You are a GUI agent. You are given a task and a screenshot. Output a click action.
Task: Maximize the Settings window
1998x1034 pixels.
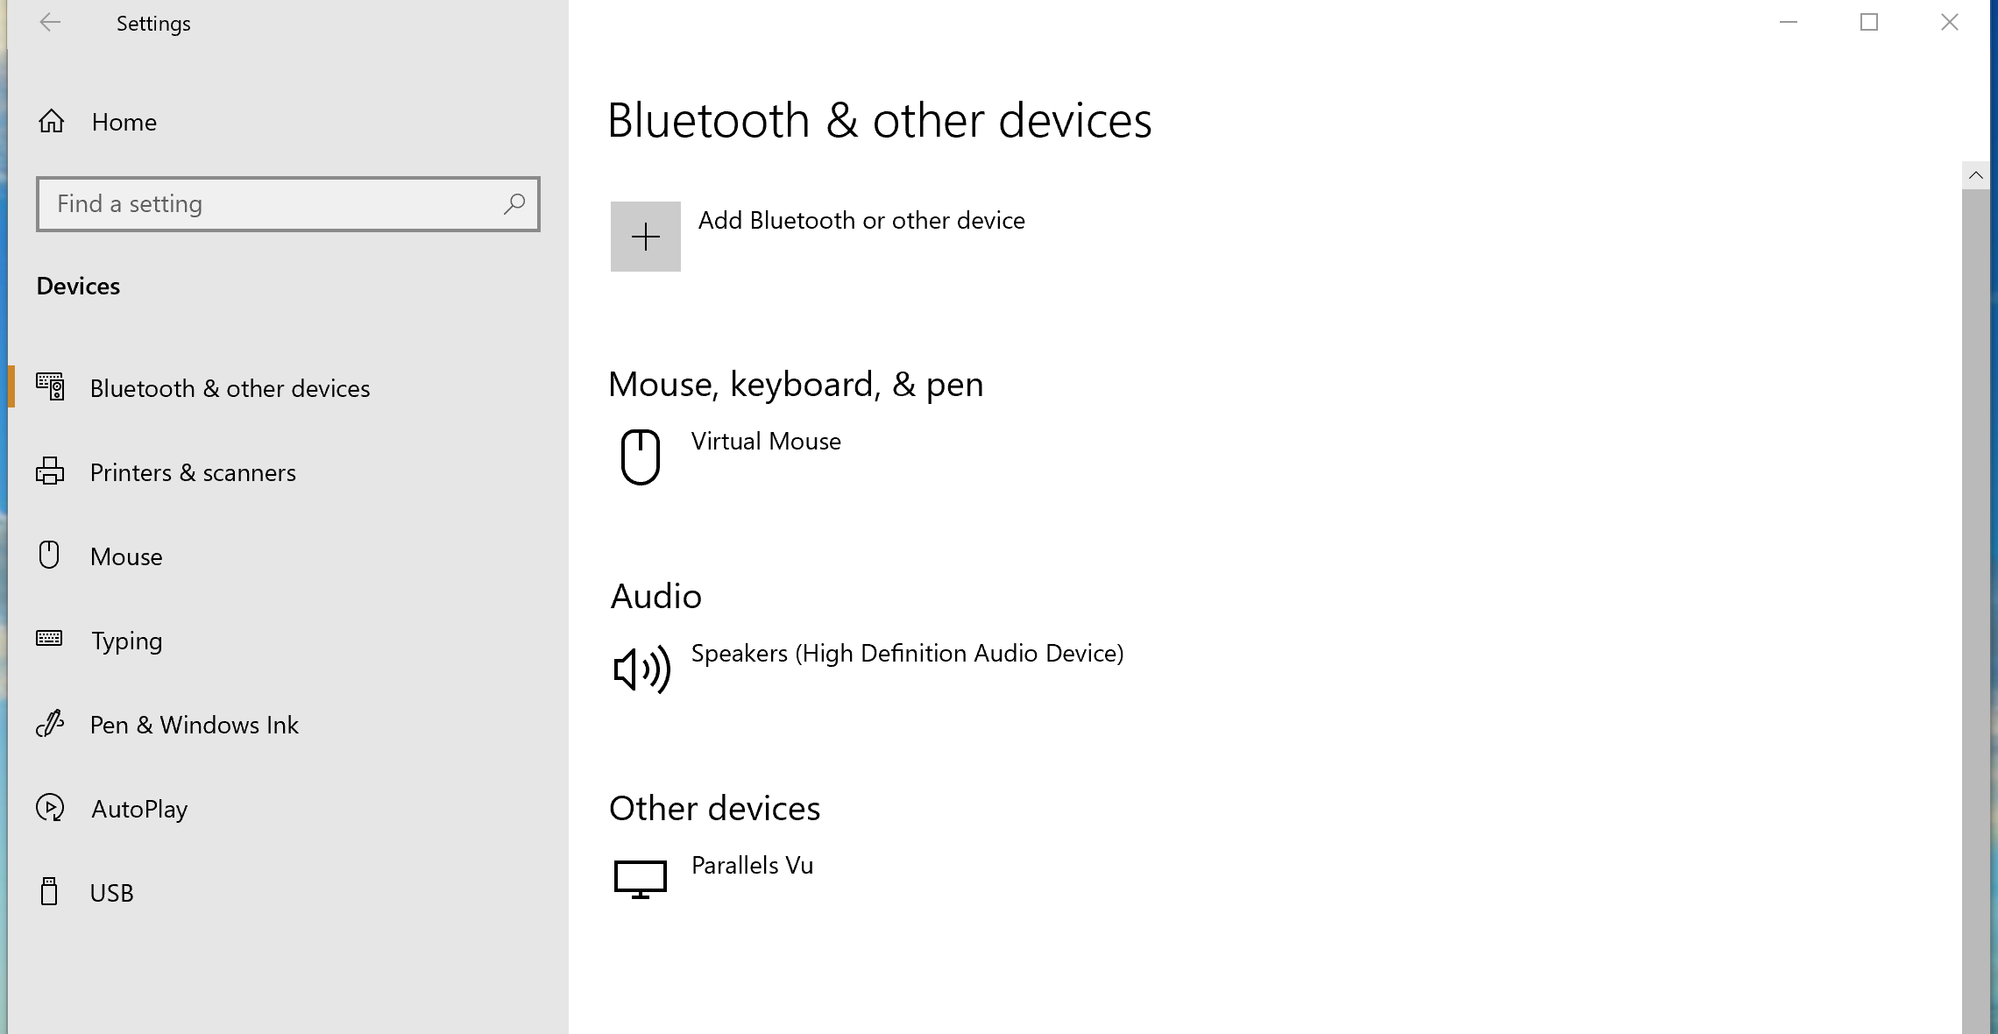tap(1869, 23)
